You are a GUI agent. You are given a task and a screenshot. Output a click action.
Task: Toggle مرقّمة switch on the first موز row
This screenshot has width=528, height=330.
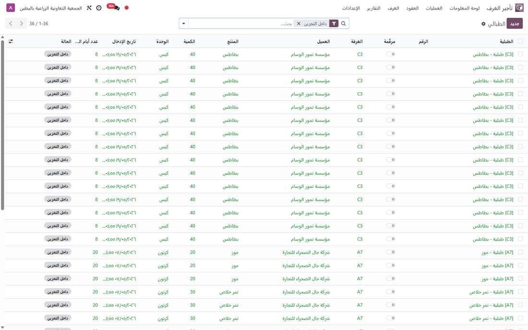point(391,252)
